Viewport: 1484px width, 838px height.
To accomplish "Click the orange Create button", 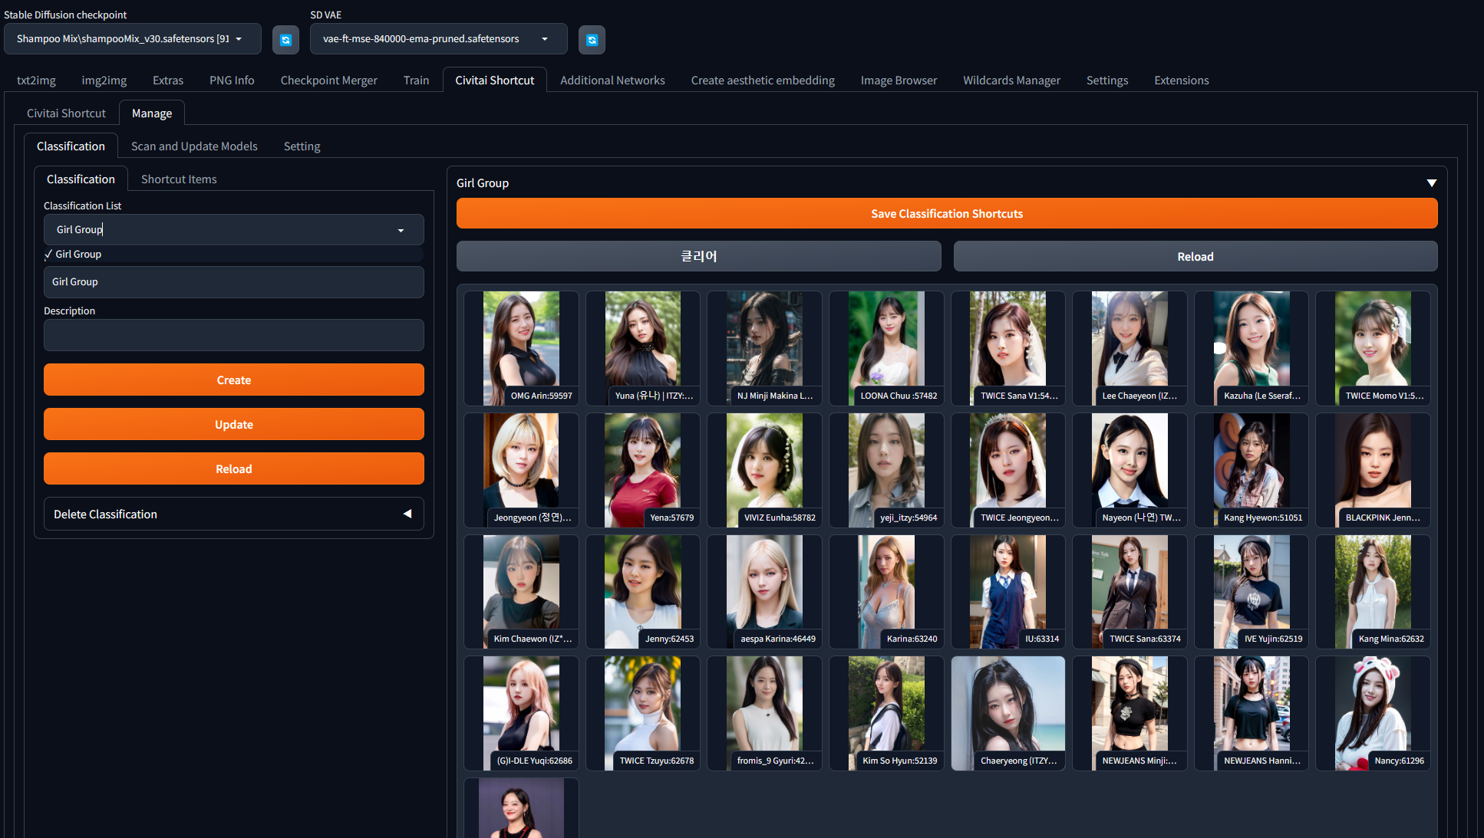I will point(233,380).
